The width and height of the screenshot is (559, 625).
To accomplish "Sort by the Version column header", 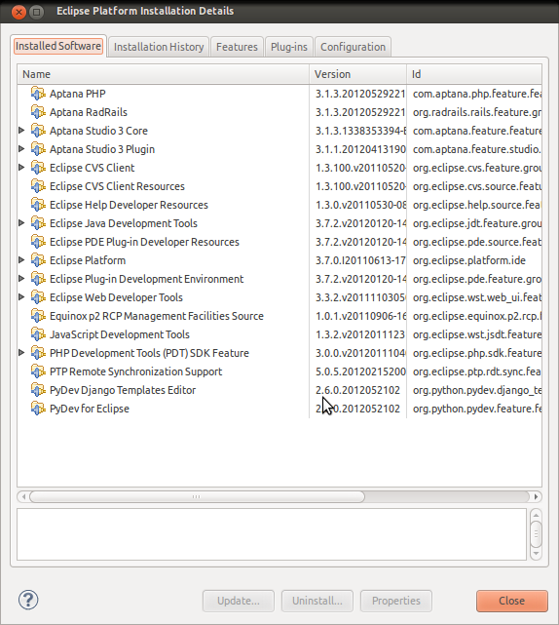I will [358, 74].
